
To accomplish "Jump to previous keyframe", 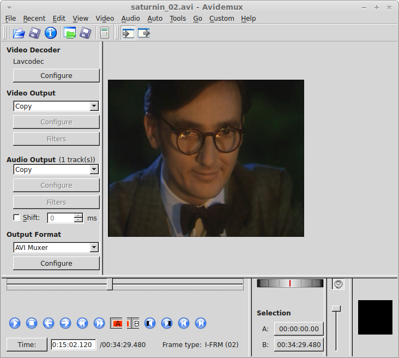I will [x=82, y=324].
